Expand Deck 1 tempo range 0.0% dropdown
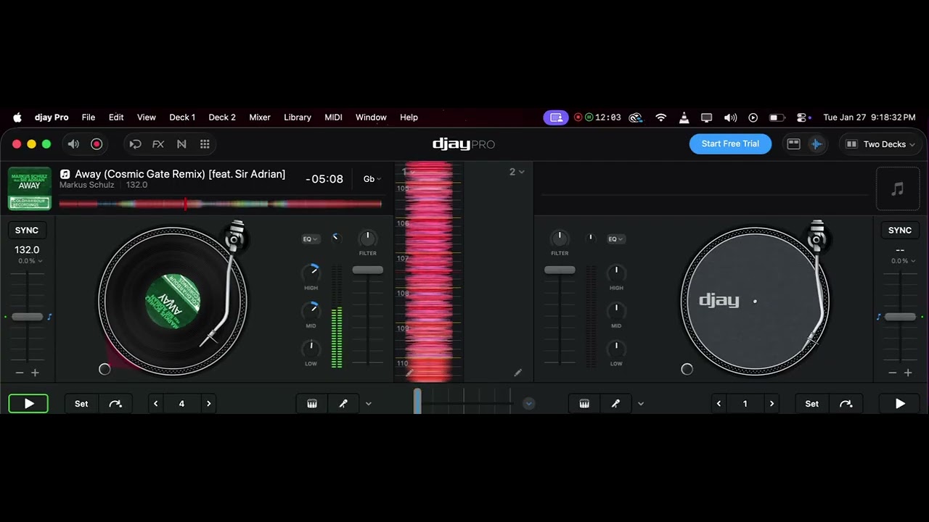The height and width of the screenshot is (522, 929). pos(30,261)
